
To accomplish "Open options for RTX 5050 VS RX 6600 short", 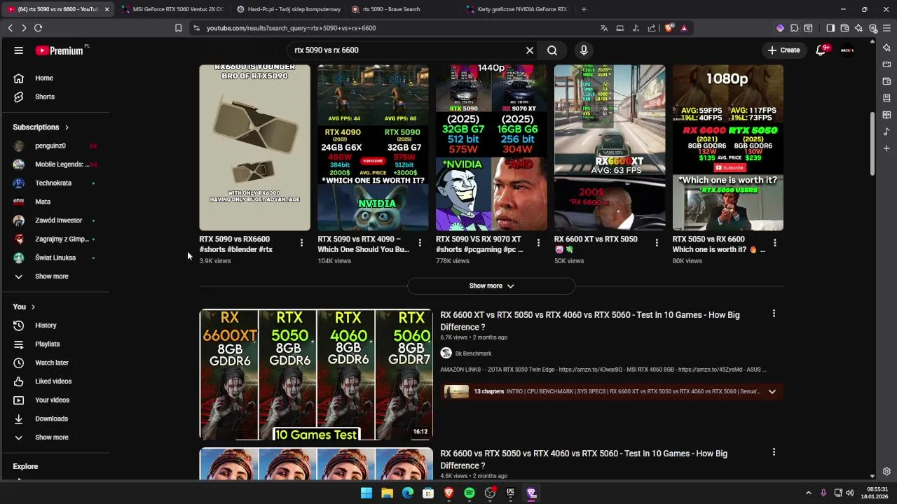I will 775,243.
